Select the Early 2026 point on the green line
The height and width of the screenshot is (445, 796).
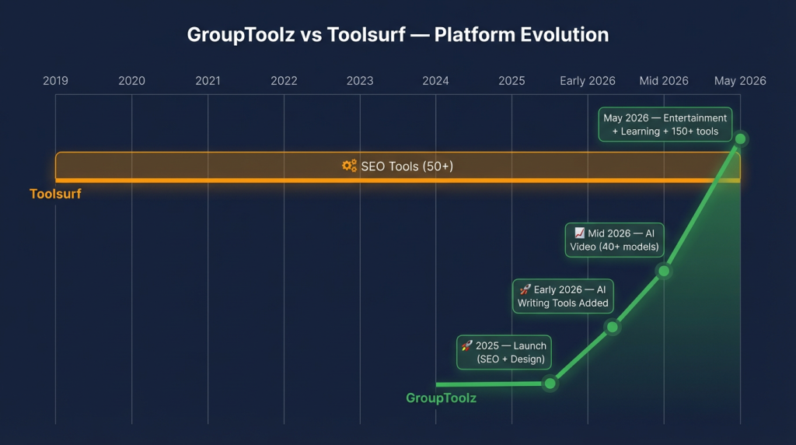(x=613, y=328)
